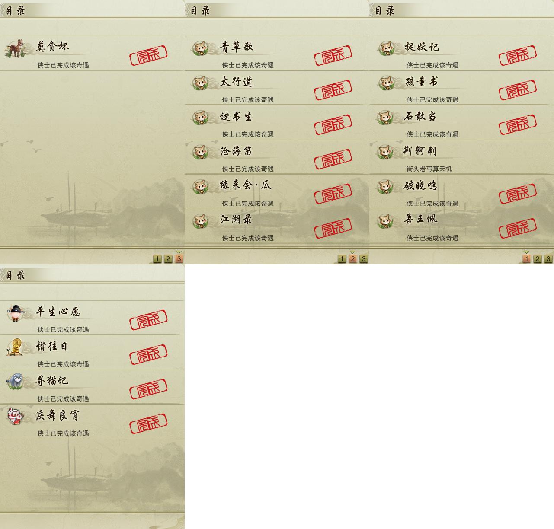Click the cat icon beside 捉妖记
The height and width of the screenshot is (529, 554).
point(385,48)
